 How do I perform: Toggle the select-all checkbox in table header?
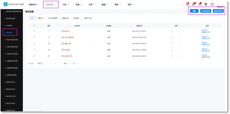coord(34,26)
